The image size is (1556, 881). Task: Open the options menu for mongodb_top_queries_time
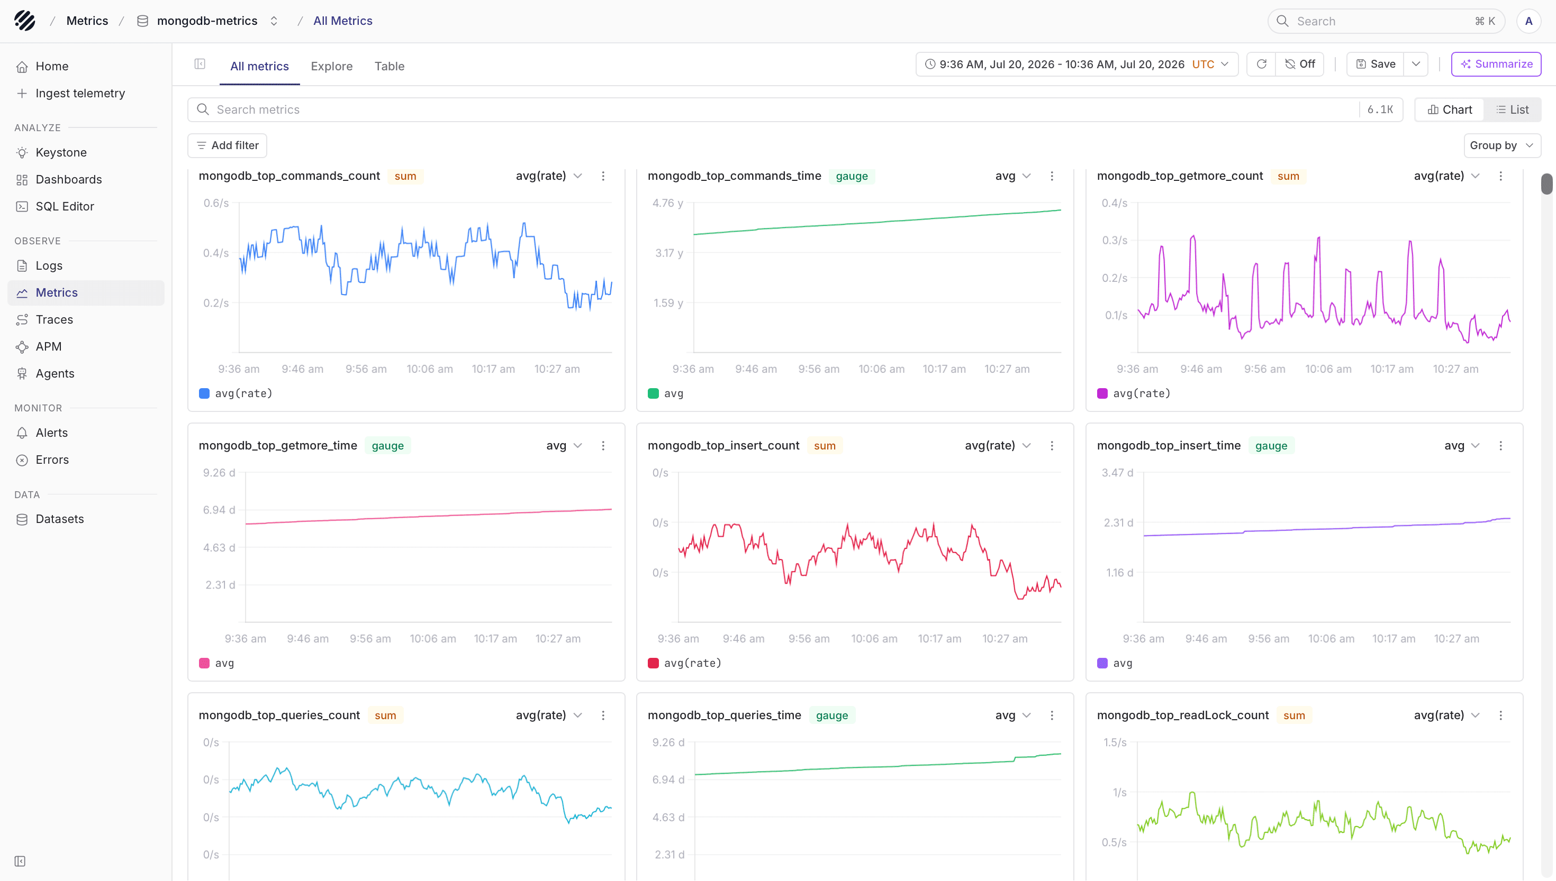click(x=1052, y=715)
